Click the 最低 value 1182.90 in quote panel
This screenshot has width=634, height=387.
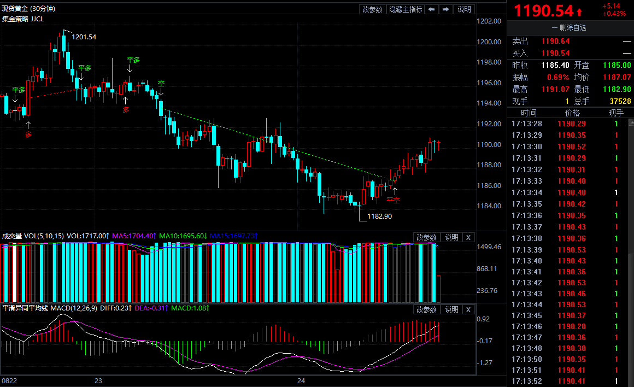coord(617,89)
